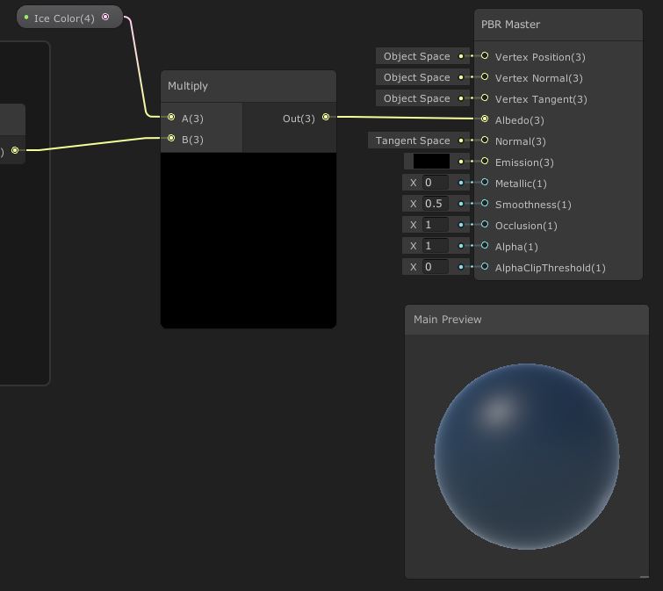The height and width of the screenshot is (591, 663).
Task: Click the Alpha input port
Action: (x=484, y=246)
